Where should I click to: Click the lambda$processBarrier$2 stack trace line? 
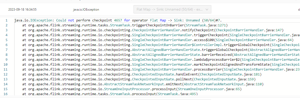[x=161, y=59]
